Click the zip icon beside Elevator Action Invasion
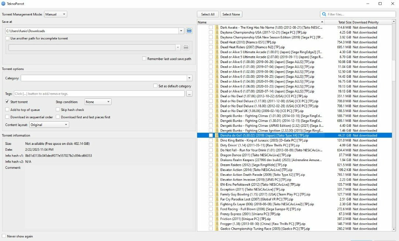This screenshot has height=241, width=399. (217, 179)
